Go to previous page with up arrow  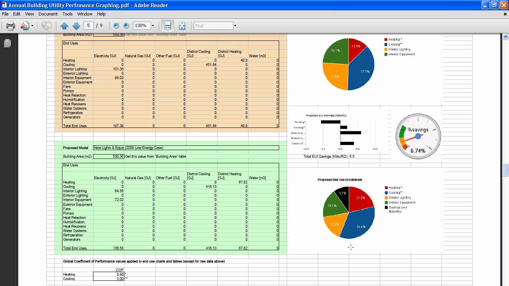pyautogui.click(x=65, y=25)
